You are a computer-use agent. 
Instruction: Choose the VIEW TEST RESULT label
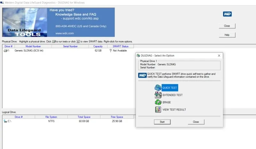pos(174,110)
